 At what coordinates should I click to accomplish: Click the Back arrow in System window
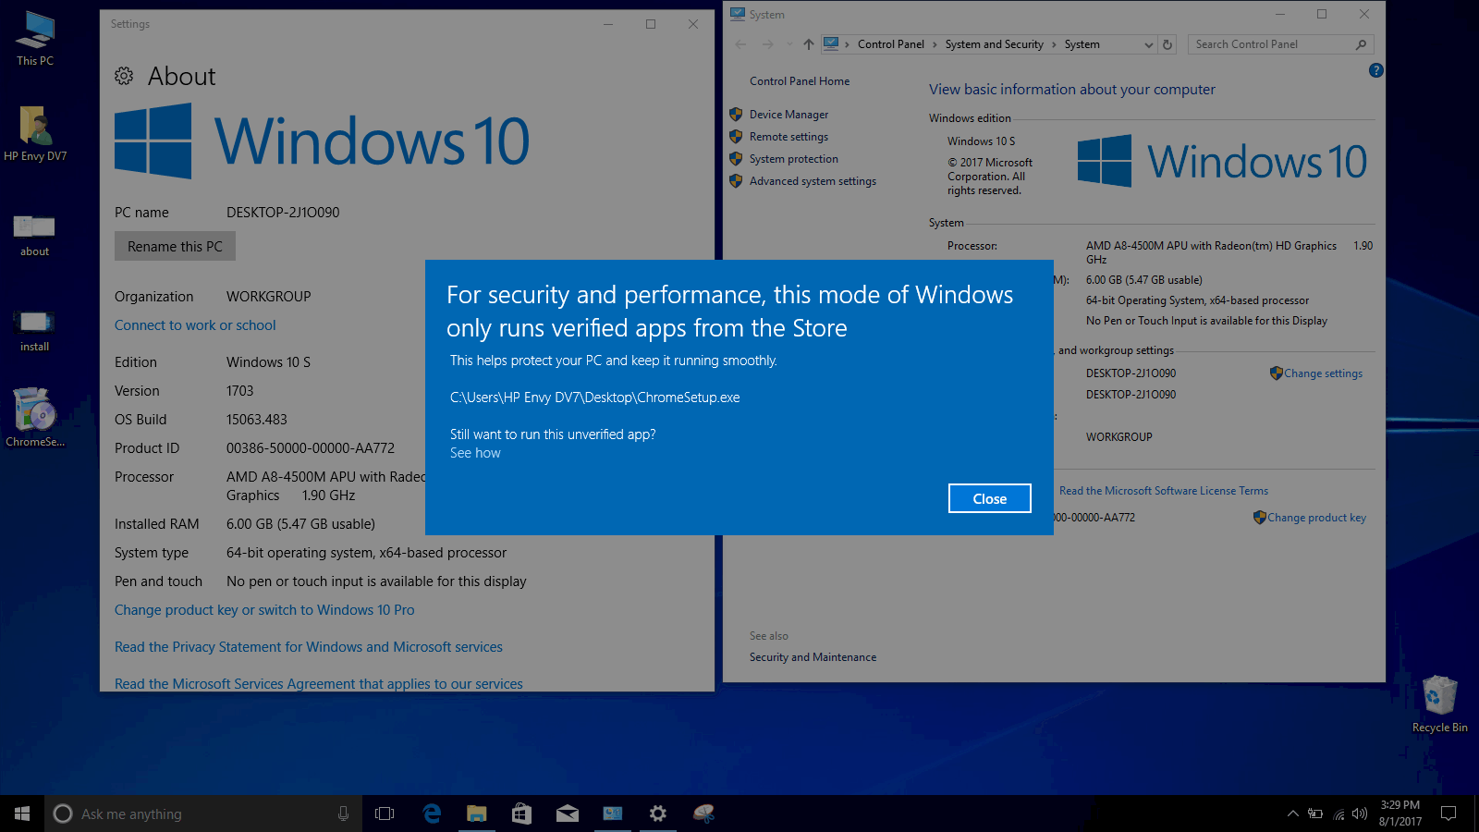[740, 44]
